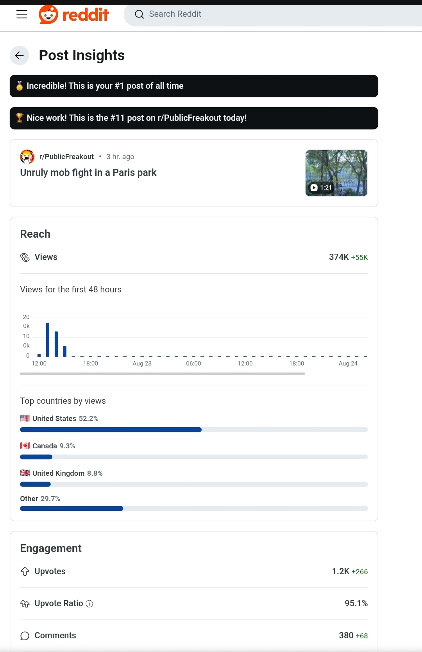The width and height of the screenshot is (422, 652).
Task: Click the tallest bar in views chart
Action: 48,340
